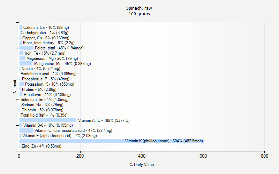
Task: Click the x-axis tick label 400
Action: (x=142, y=156)
